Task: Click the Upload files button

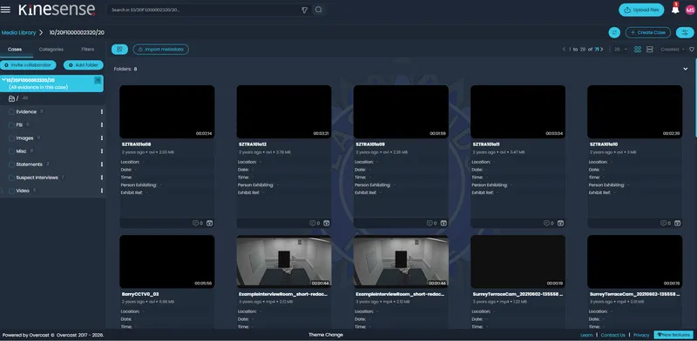Action: 641,10
